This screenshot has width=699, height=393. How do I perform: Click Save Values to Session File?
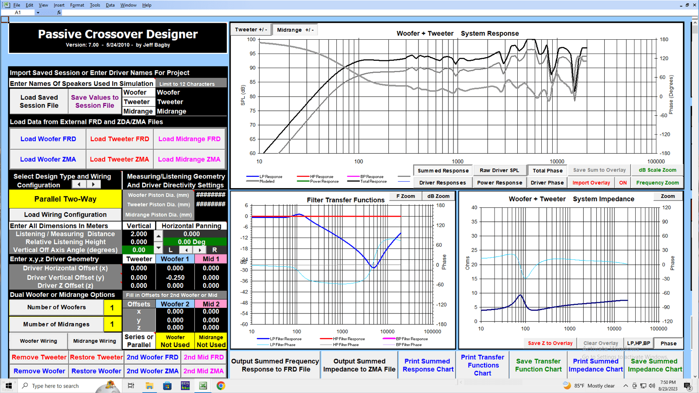[95, 101]
